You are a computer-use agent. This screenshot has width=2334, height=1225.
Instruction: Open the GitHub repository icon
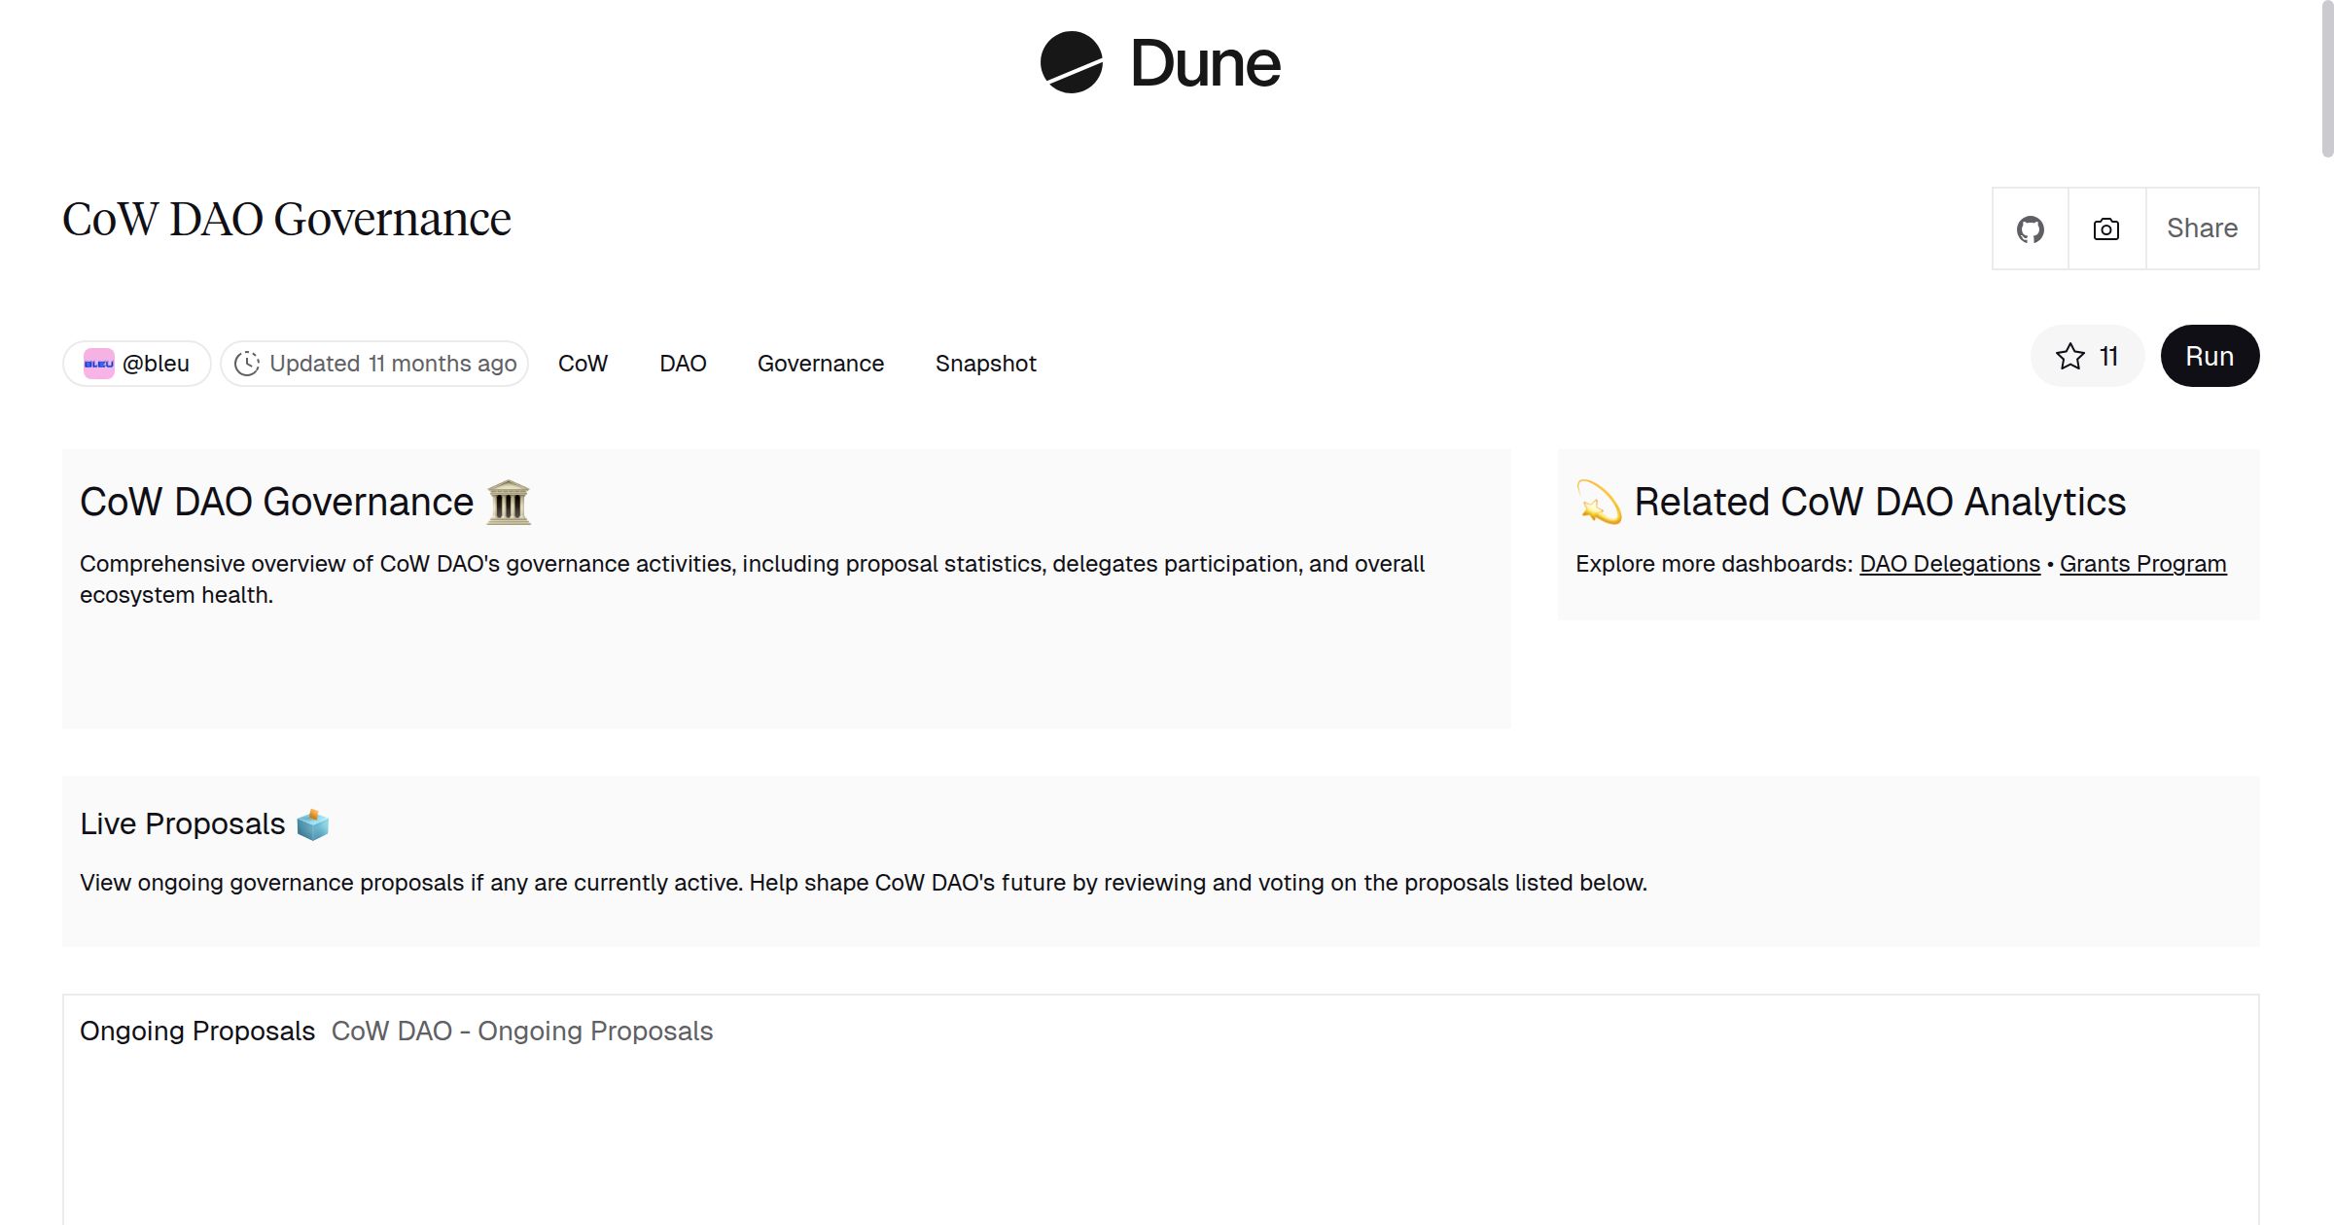point(2030,229)
